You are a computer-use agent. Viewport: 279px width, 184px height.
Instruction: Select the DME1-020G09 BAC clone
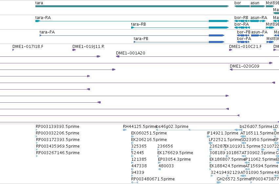click(x=254, y=70)
